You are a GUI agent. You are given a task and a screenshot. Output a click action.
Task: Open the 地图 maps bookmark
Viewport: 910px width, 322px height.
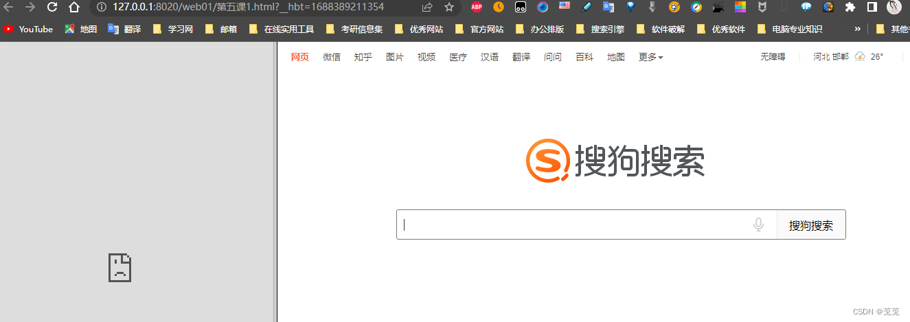click(81, 30)
